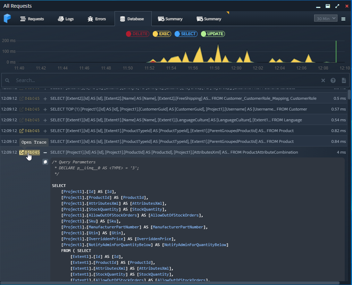Click the 200 ms axis label
The image size is (352, 285).
(x=9, y=41)
